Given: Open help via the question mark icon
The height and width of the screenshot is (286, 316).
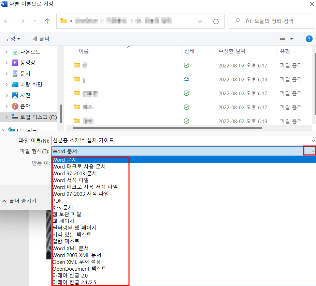Looking at the screenshot, I should (309, 39).
